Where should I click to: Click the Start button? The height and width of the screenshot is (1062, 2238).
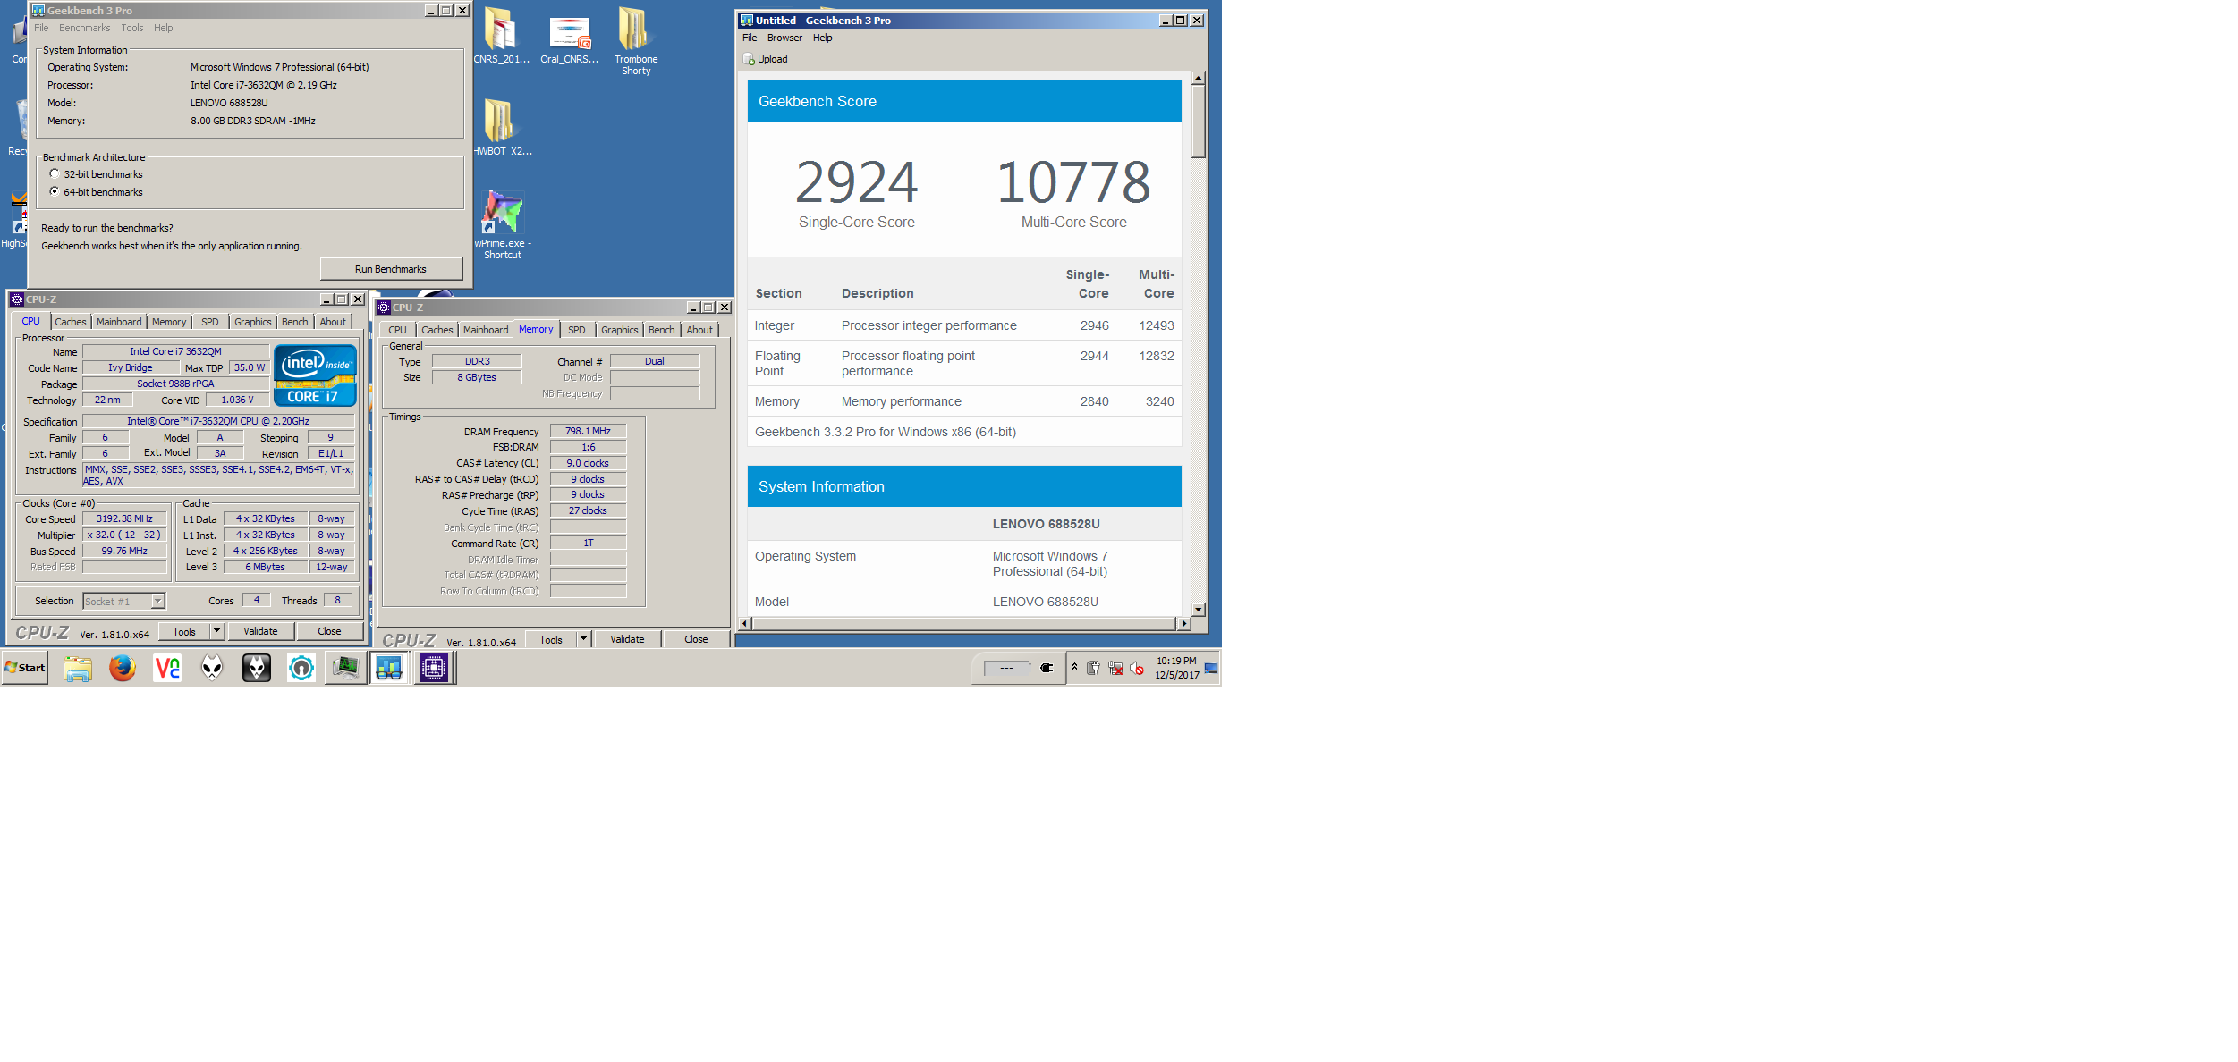click(x=25, y=668)
